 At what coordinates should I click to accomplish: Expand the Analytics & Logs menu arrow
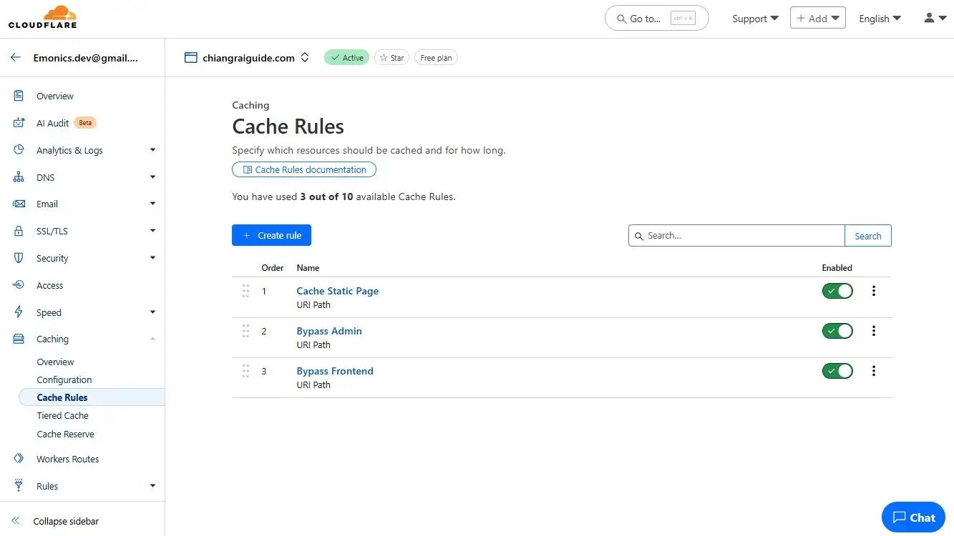click(x=152, y=150)
